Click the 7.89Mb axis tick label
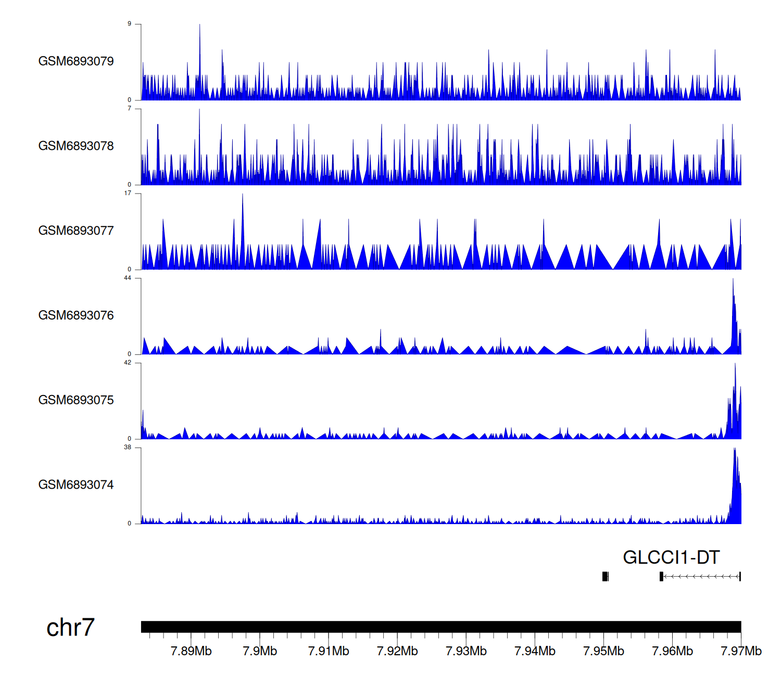 click(x=191, y=651)
